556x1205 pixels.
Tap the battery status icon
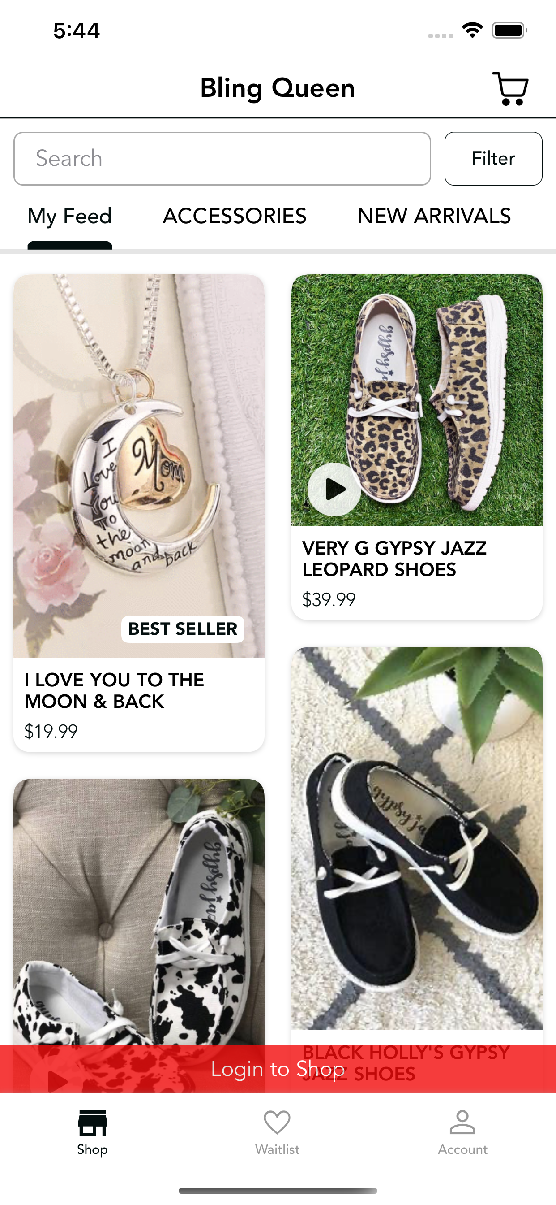point(510,30)
